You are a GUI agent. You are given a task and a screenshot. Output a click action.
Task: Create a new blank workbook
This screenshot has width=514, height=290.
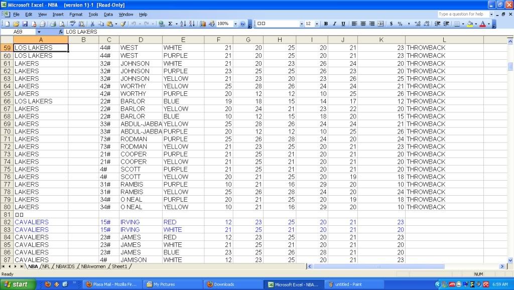7,24
